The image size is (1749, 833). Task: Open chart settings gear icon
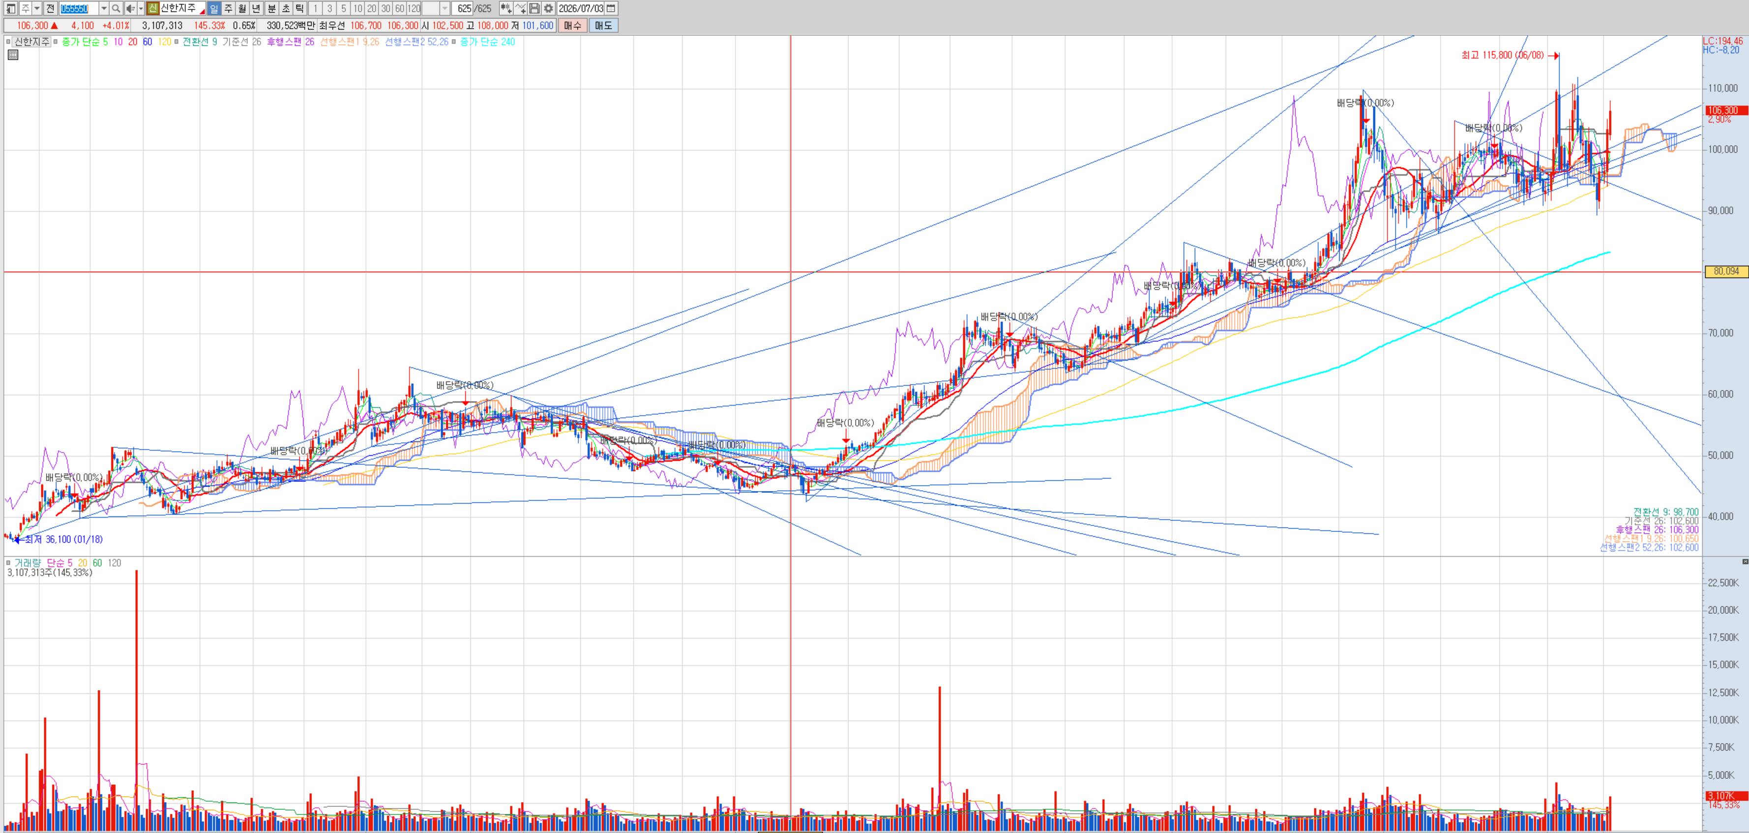[x=549, y=9]
